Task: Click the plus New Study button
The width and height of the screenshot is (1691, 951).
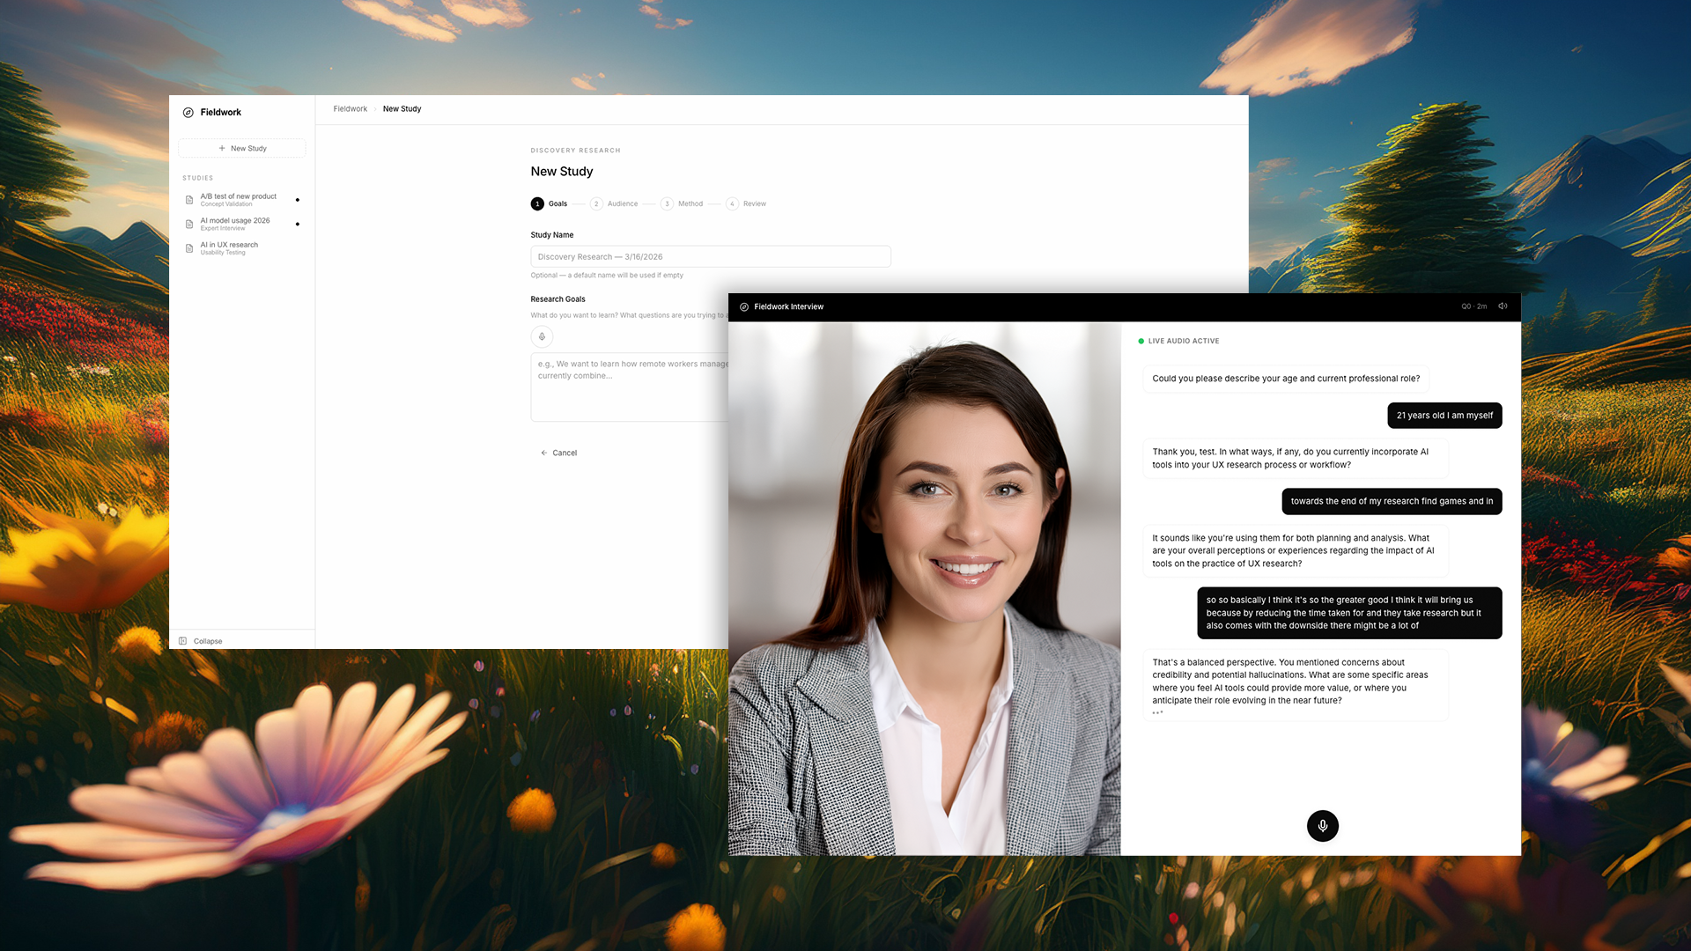Action: 242,148
